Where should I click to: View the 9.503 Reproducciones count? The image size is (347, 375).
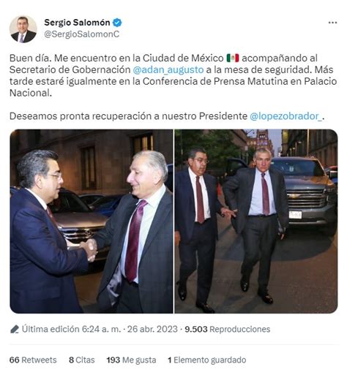tap(228, 329)
